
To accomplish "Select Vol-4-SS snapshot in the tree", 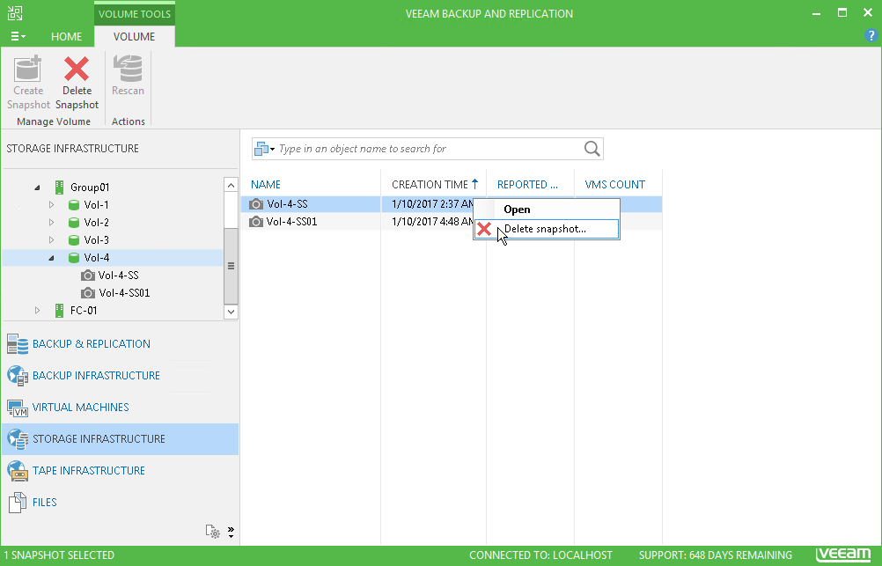I will [x=118, y=276].
